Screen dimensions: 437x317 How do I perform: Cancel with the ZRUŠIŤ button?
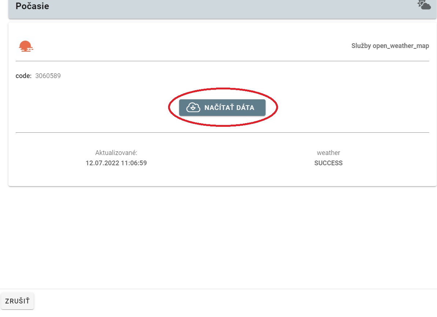[x=18, y=301]
